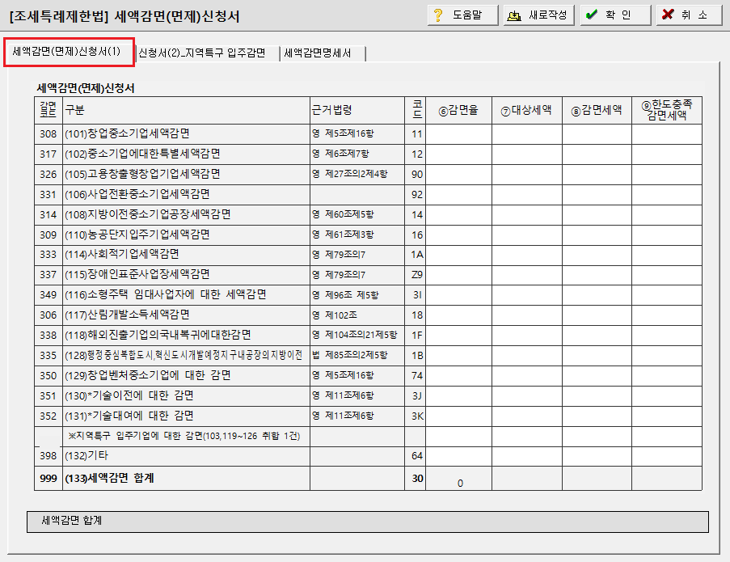Select ⑥감면율 cell for 장애인표준사업장세액감면 row
Viewport: 730px width, 562px height.
point(458,275)
